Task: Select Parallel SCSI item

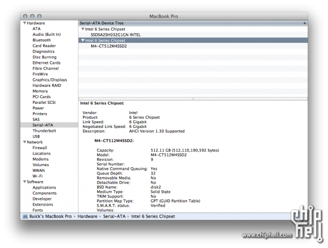Action: click(x=44, y=102)
